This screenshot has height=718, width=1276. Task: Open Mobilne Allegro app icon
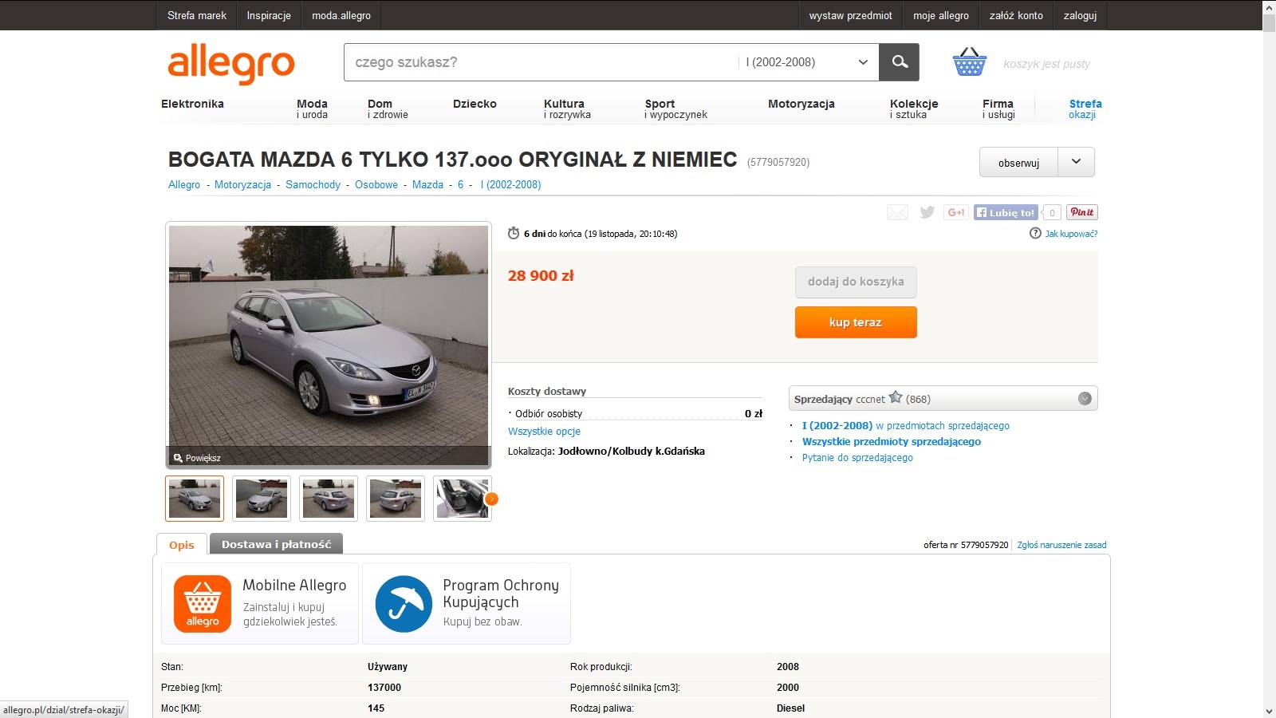click(203, 604)
